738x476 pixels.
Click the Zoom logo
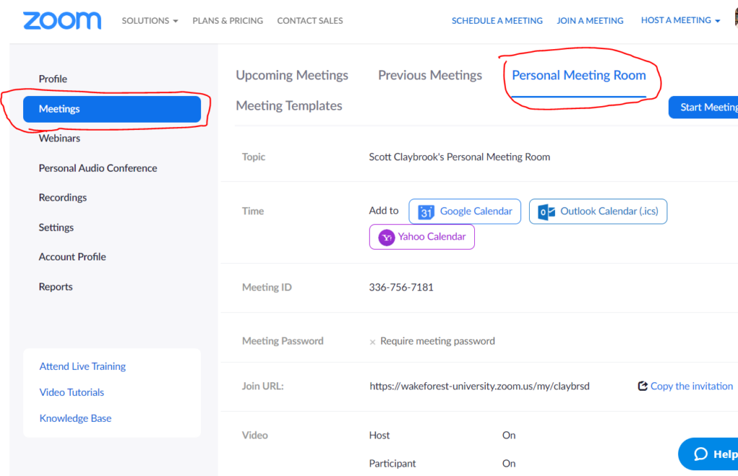coord(62,20)
